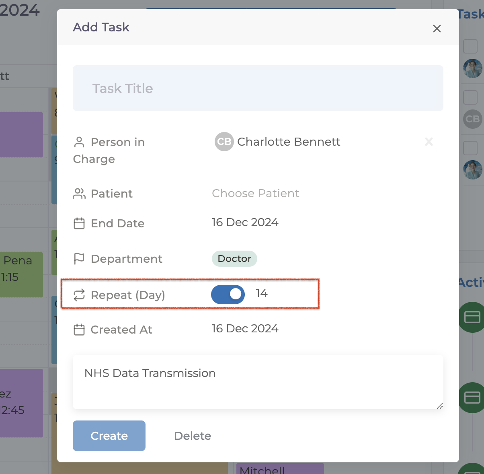Screen dimensions: 484x474
Task: Edit the repeat day value 14
Action: tap(262, 293)
